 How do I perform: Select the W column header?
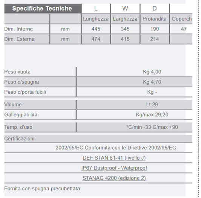coord(125,8)
